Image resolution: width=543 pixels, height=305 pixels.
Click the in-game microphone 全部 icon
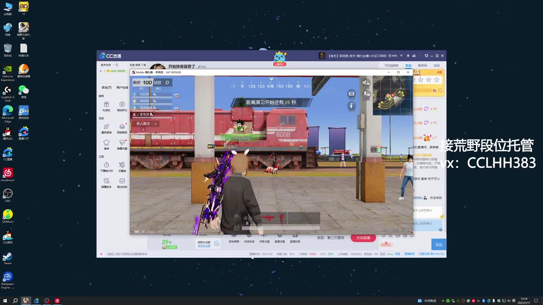pos(366,96)
